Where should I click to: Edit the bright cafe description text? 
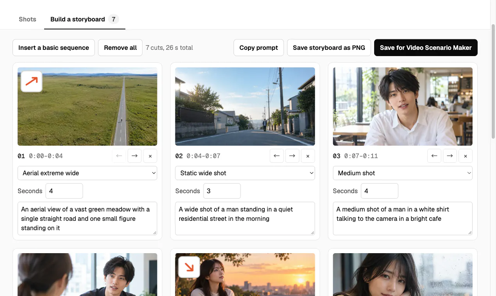(x=403, y=218)
